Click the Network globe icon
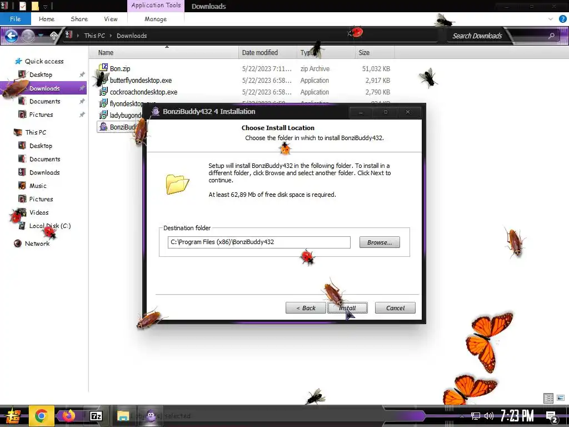 [x=17, y=244]
